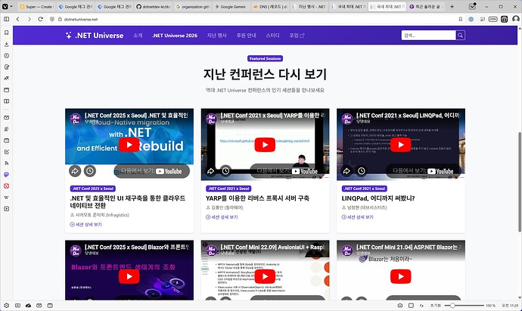This screenshot has width=522, height=311.
Task: Open the 스터디 navigation item
Action: [x=272, y=36]
